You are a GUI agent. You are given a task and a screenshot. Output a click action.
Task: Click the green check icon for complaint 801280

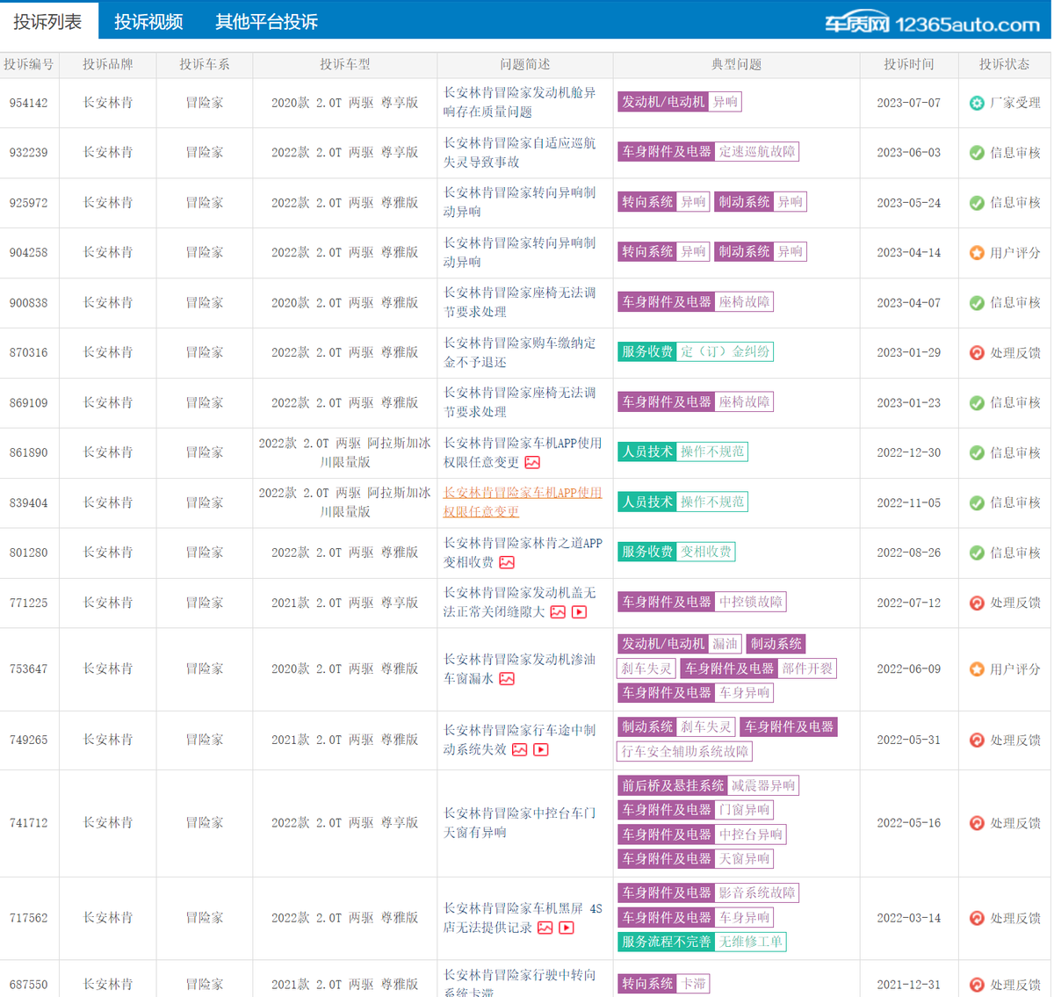[977, 553]
